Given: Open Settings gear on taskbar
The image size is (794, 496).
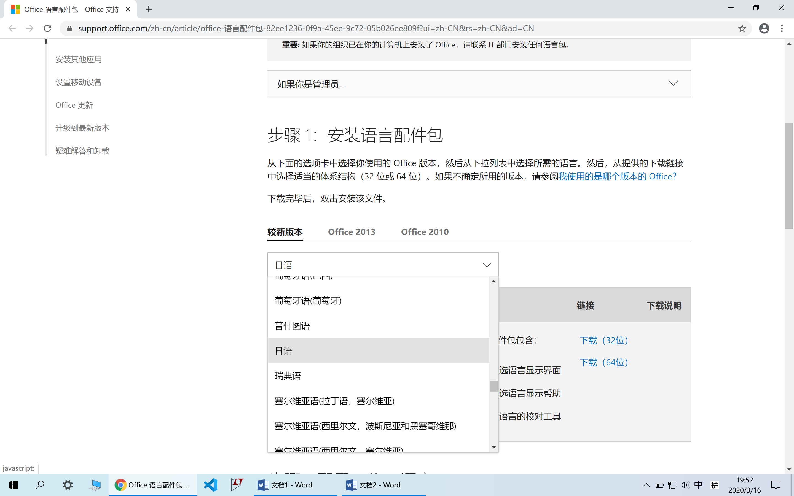Looking at the screenshot, I should (68, 485).
